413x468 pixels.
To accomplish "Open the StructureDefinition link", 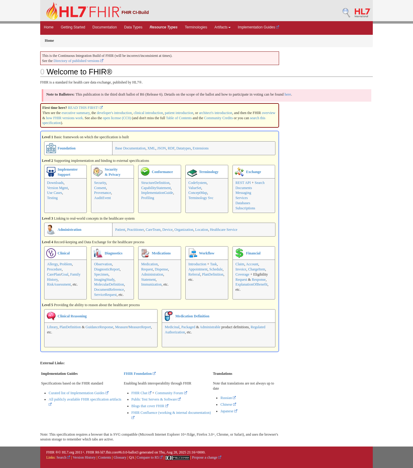I will tap(155, 183).
